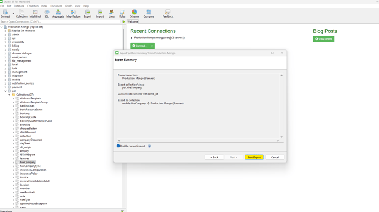Expand the Production Mongo recent connection entry
This screenshot has height=212, width=379.
[x=131, y=38]
